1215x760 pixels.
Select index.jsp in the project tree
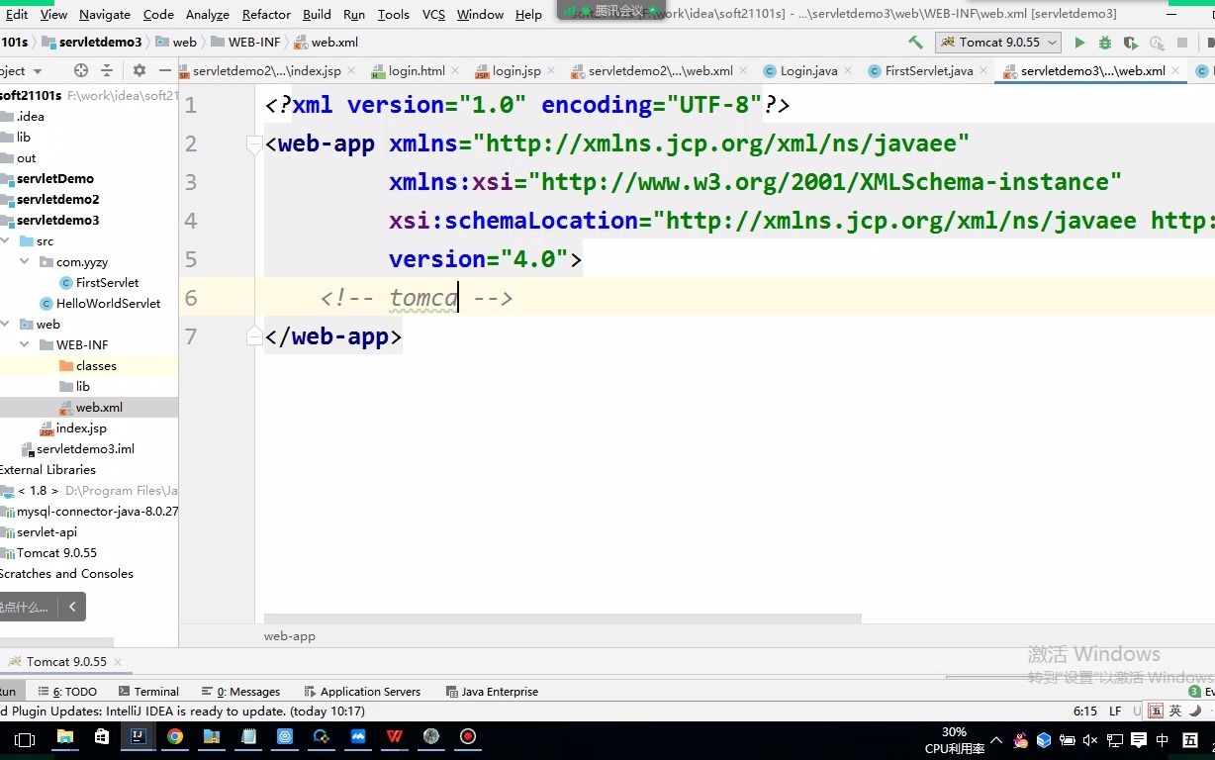point(81,428)
